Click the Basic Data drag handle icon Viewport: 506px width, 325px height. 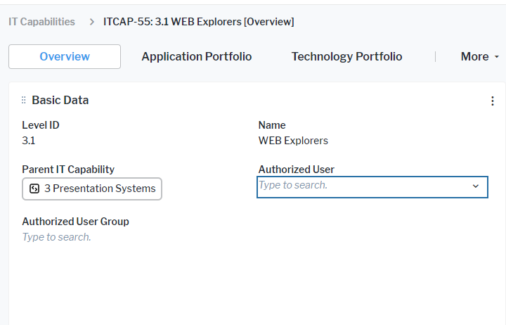coord(23,101)
